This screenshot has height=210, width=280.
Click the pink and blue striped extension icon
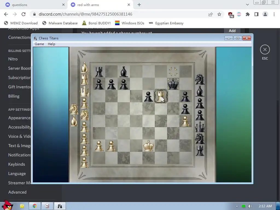tap(239, 14)
